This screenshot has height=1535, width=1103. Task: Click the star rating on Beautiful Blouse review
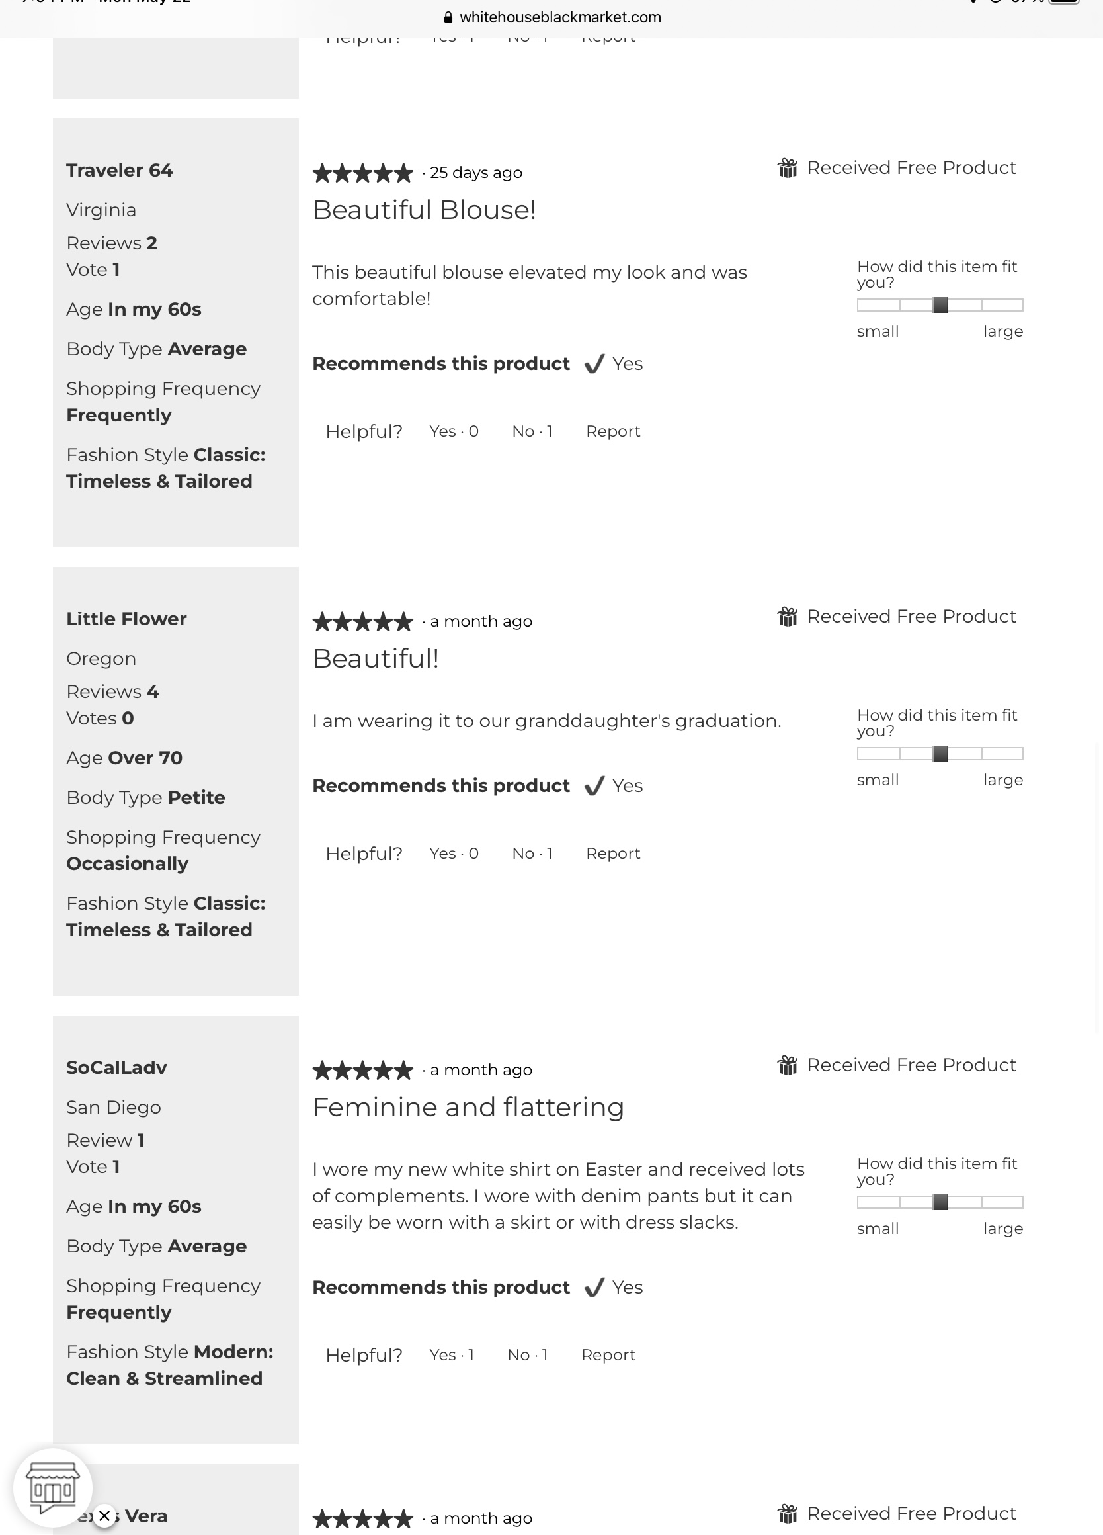(x=362, y=173)
